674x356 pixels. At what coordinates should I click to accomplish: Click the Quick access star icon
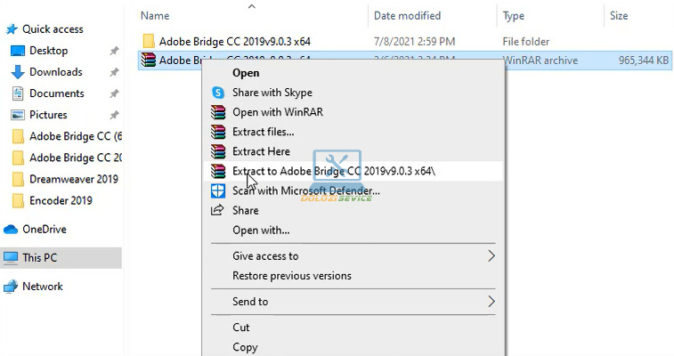(11, 29)
